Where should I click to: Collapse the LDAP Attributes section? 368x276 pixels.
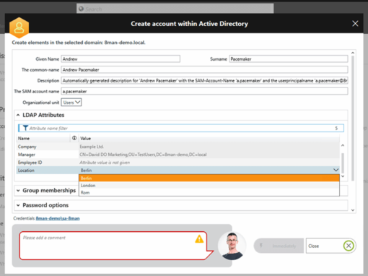click(18, 115)
